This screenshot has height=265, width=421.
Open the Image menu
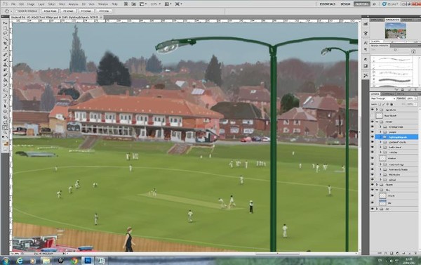[x=31, y=4]
